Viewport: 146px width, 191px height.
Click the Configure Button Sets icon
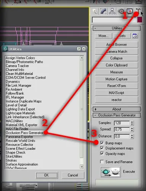click(135, 36)
